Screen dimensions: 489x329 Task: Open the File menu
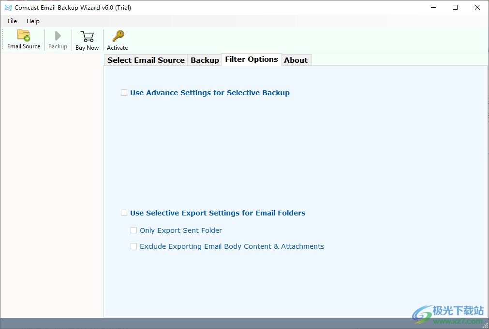point(12,21)
